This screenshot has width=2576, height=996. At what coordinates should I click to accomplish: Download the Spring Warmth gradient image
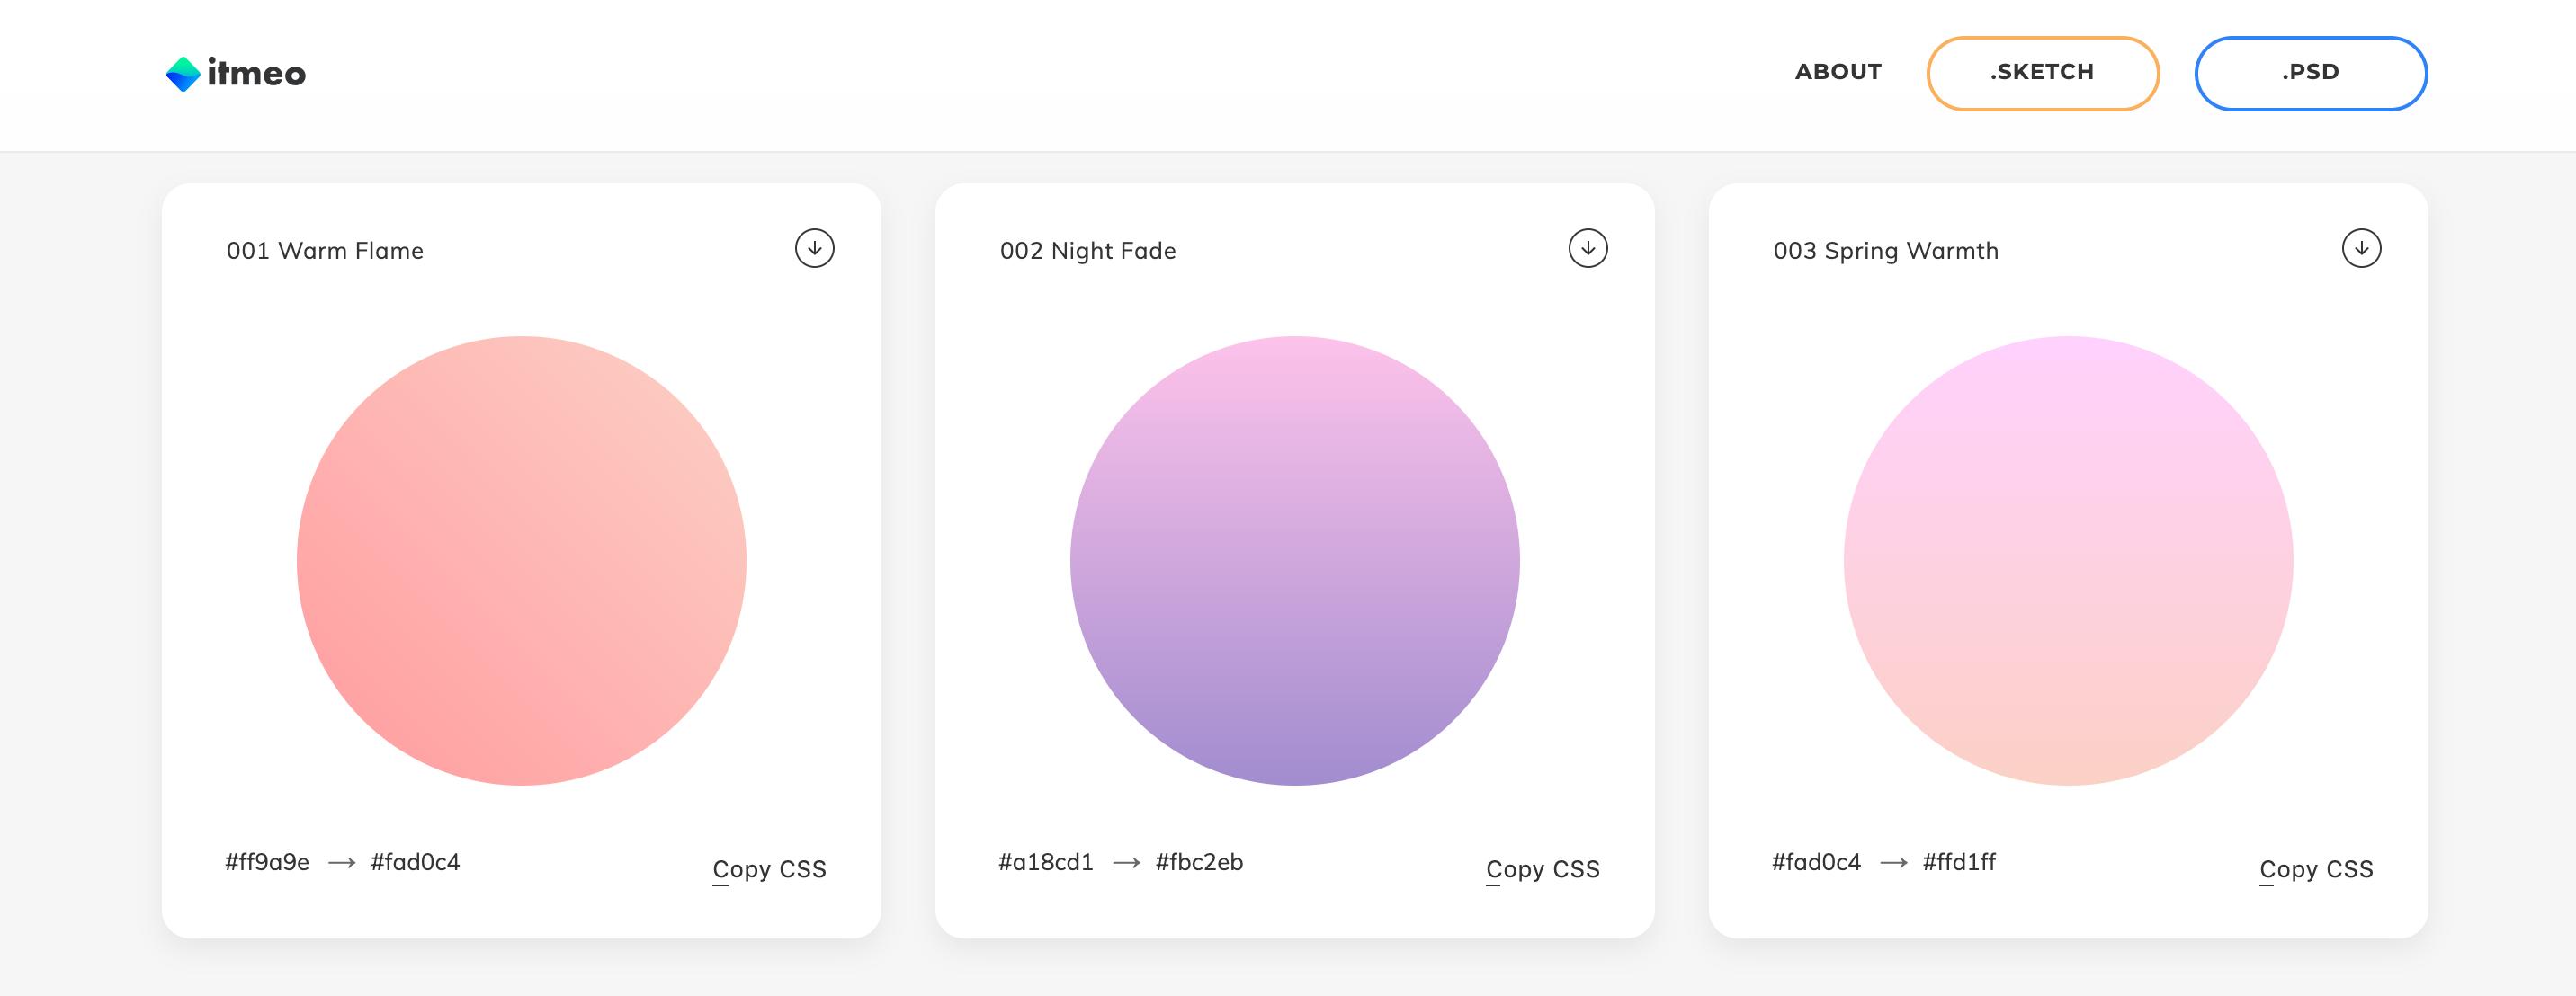[x=2361, y=249]
